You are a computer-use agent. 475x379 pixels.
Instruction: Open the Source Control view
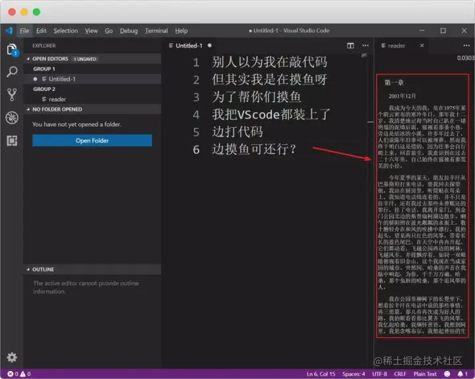tap(12, 94)
